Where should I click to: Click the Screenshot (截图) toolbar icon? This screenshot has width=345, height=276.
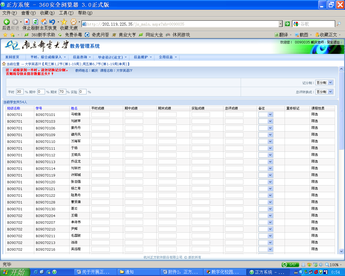tap(302, 35)
